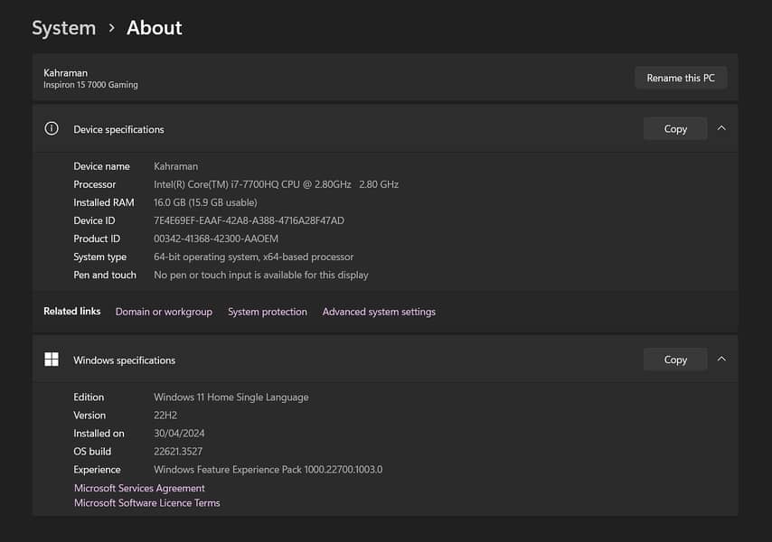This screenshot has width=772, height=542.
Task: Click the breadcrumb chevron between System and About
Action: 111,28
